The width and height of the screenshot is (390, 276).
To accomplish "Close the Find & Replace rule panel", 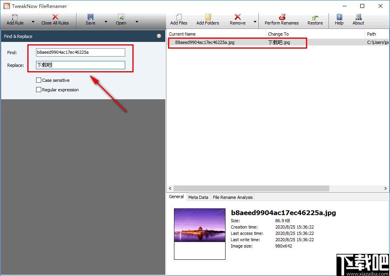I will pos(159,36).
